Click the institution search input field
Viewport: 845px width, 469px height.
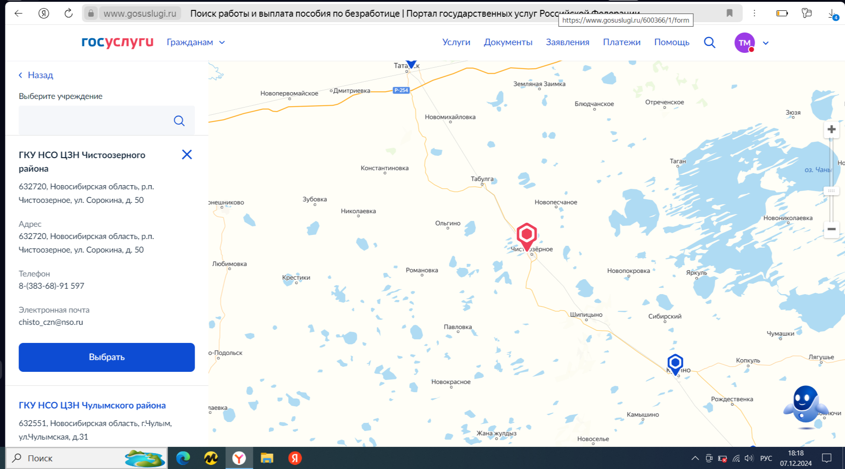pos(95,121)
